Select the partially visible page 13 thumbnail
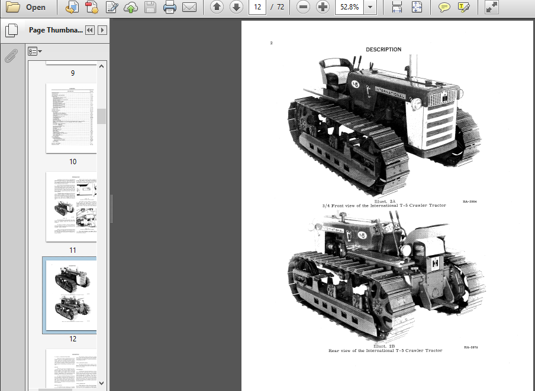535x391 pixels. pos(71,368)
